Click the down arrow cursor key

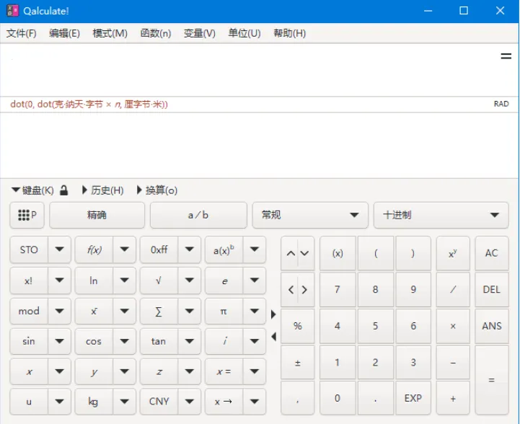[x=305, y=254]
